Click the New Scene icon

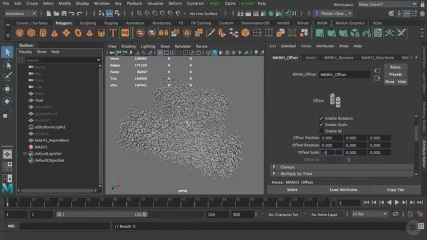tap(49, 13)
